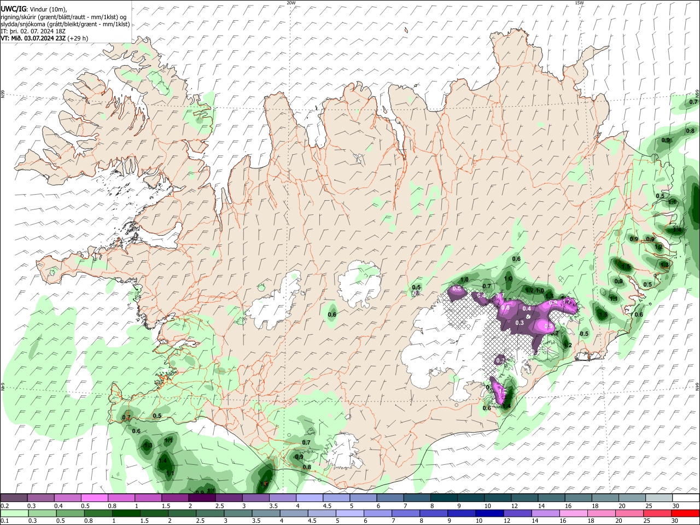Choose the light violet 14 rain legend swatch
This screenshot has height=525, width=700.
tap(546, 513)
